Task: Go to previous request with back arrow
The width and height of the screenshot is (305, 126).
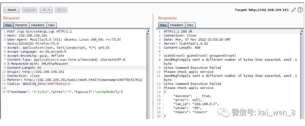Action: (x=44, y=10)
